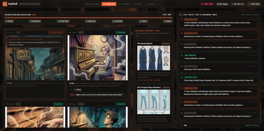The height and width of the screenshot is (131, 264).
Task: Select the Characters pipeline step chip
Action: (35, 21)
